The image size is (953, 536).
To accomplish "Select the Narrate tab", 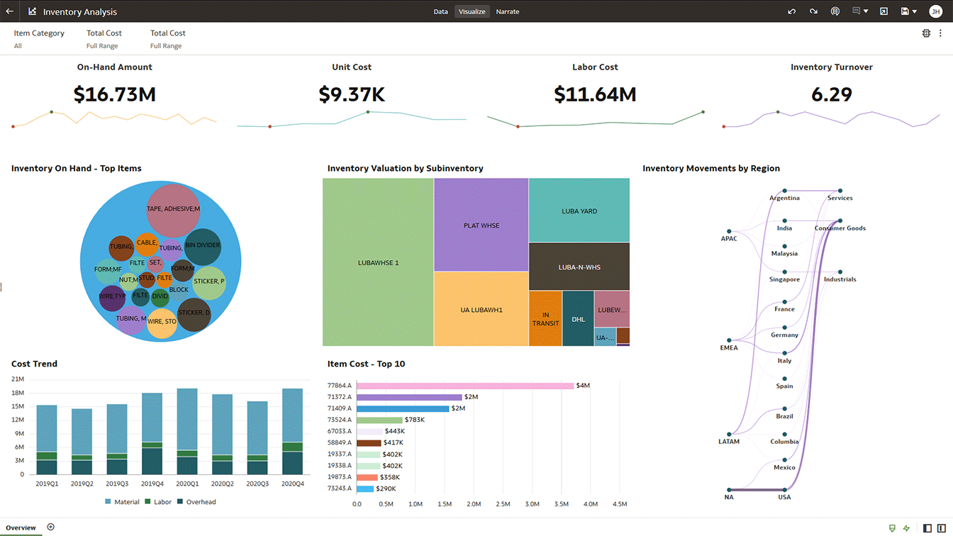I will 508,11.
